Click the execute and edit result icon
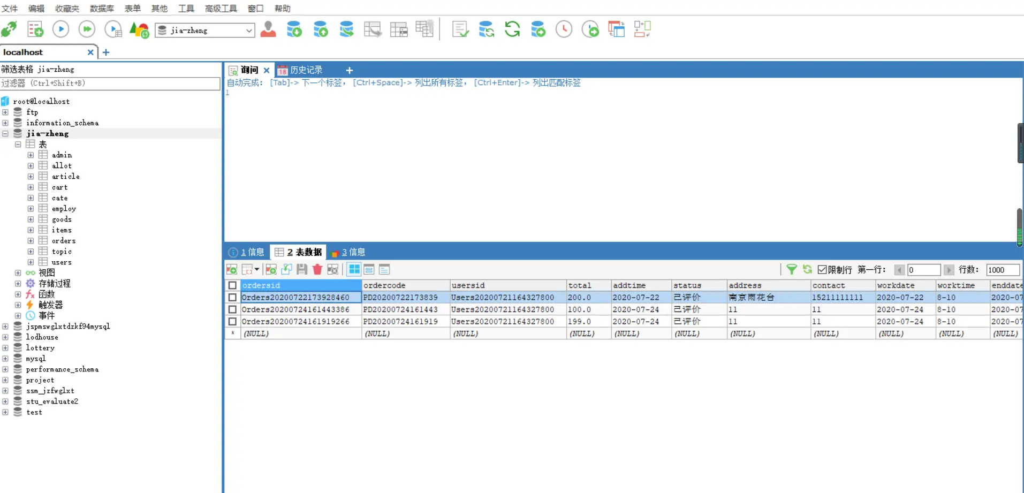The height and width of the screenshot is (493, 1024). [x=113, y=29]
